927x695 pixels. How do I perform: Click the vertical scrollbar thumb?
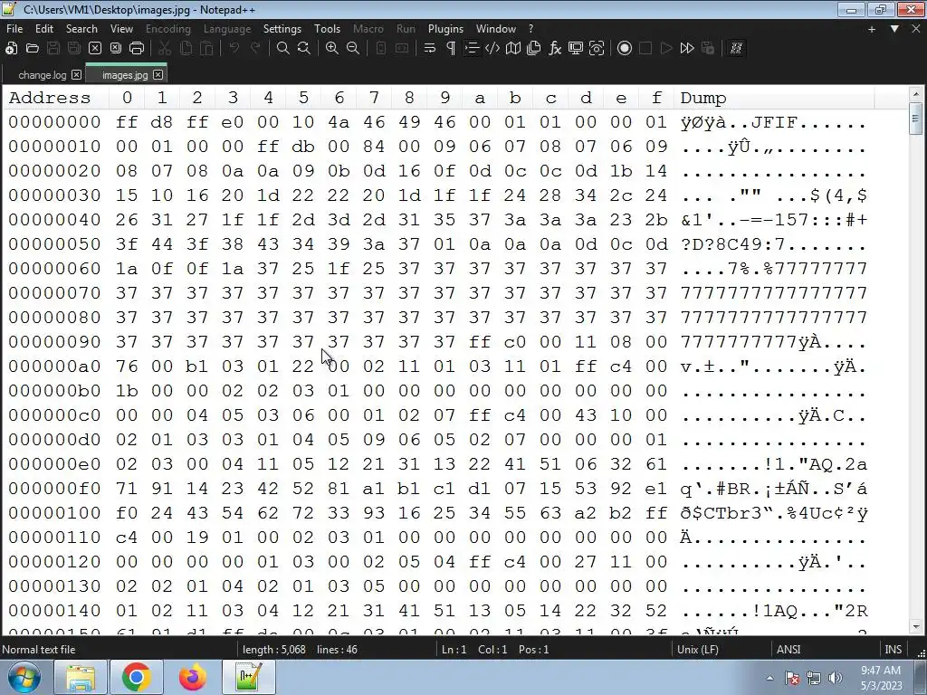(916, 119)
